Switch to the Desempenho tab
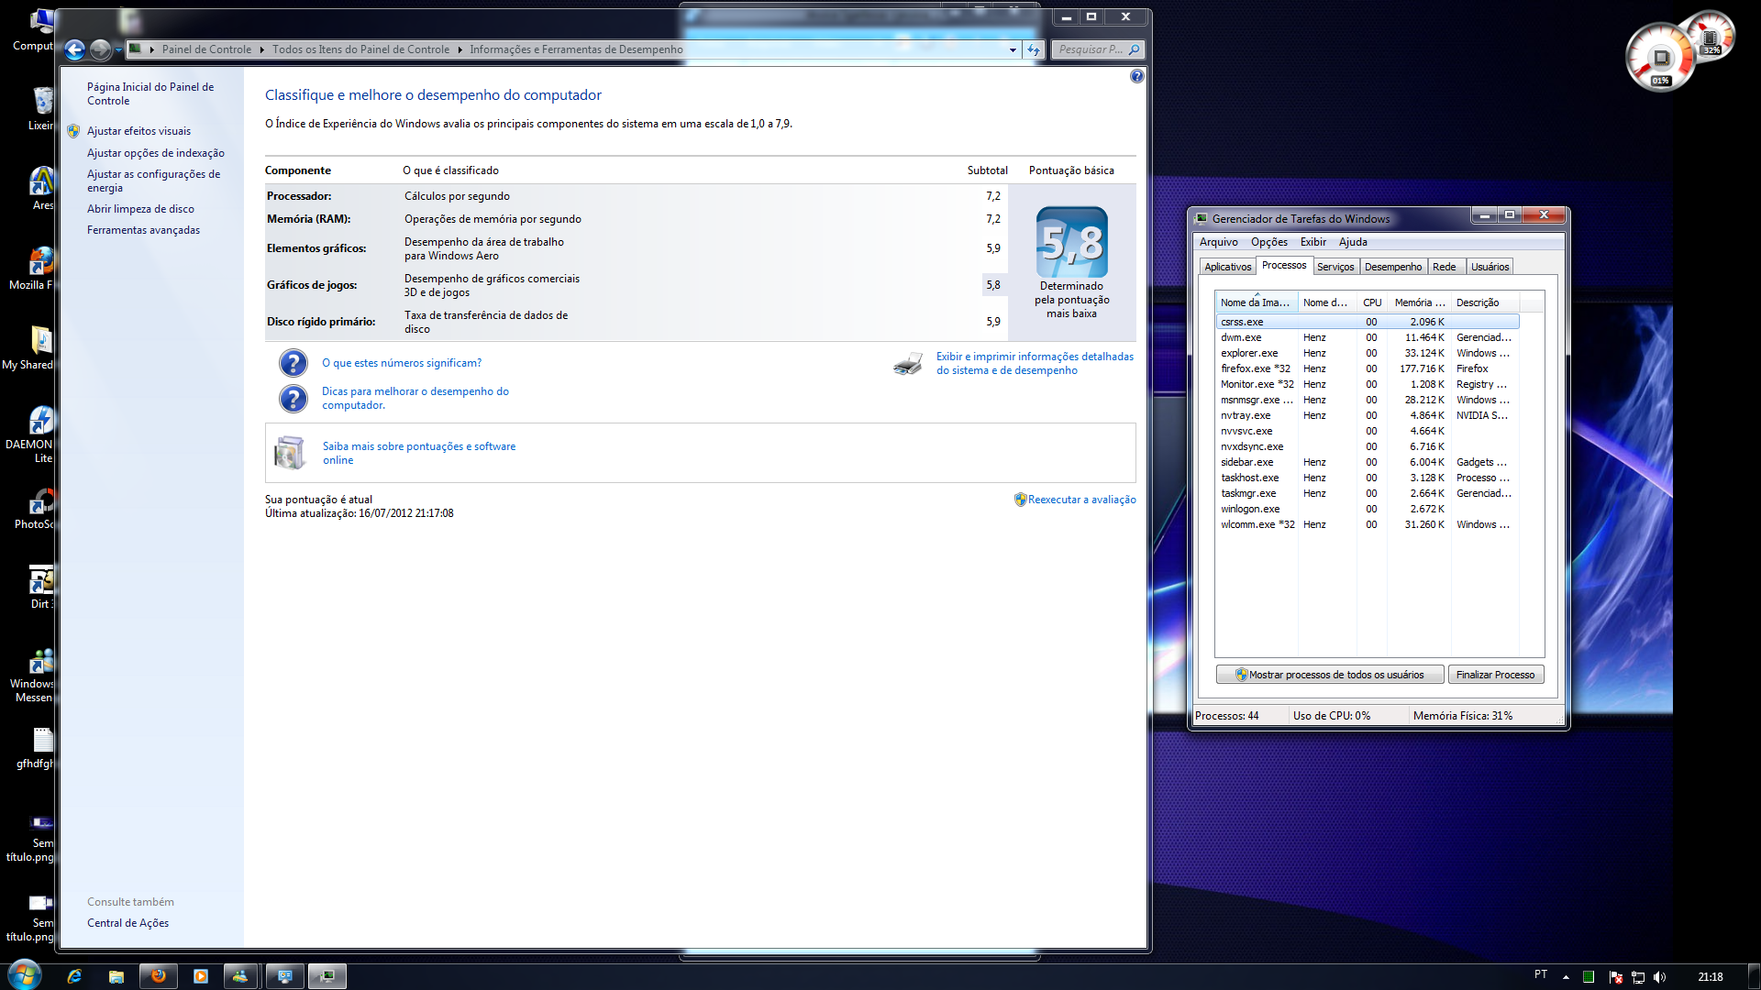This screenshot has width=1761, height=990. 1392,267
